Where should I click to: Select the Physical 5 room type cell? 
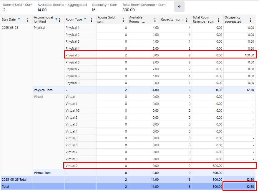point(73,55)
